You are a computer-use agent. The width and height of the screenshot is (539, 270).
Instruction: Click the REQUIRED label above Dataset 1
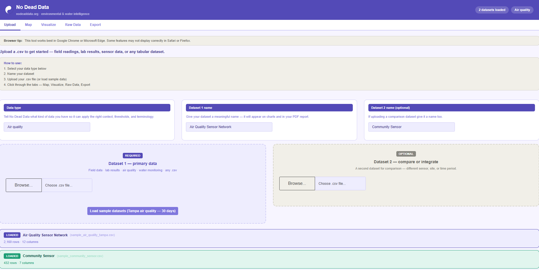pos(133,156)
